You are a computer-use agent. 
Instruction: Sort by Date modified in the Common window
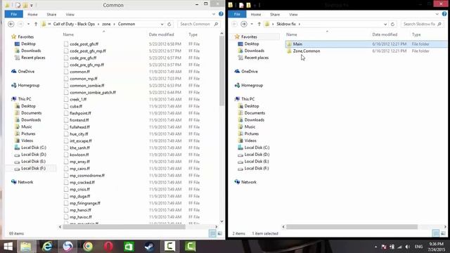pyautogui.click(x=161, y=34)
